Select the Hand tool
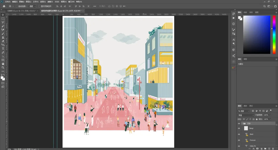 tap(3, 64)
